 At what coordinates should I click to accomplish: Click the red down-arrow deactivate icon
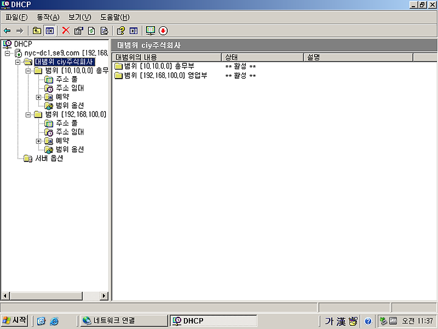point(163,31)
